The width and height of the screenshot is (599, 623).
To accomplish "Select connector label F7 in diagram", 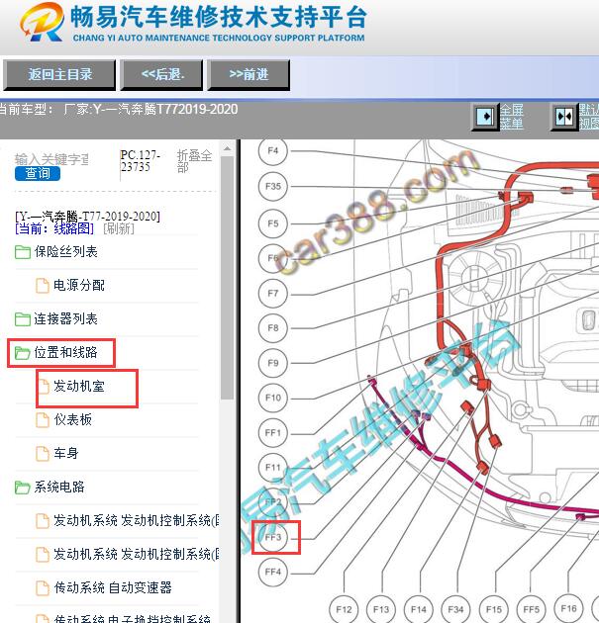I will (x=273, y=294).
